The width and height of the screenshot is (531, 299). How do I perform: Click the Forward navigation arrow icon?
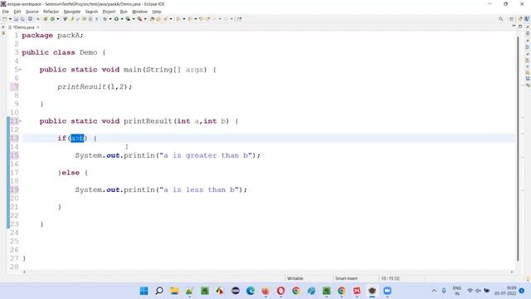point(226,19)
